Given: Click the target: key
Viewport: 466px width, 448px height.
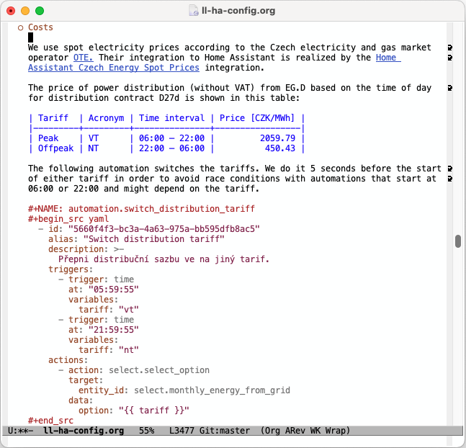Looking at the screenshot, I should tap(86, 380).
